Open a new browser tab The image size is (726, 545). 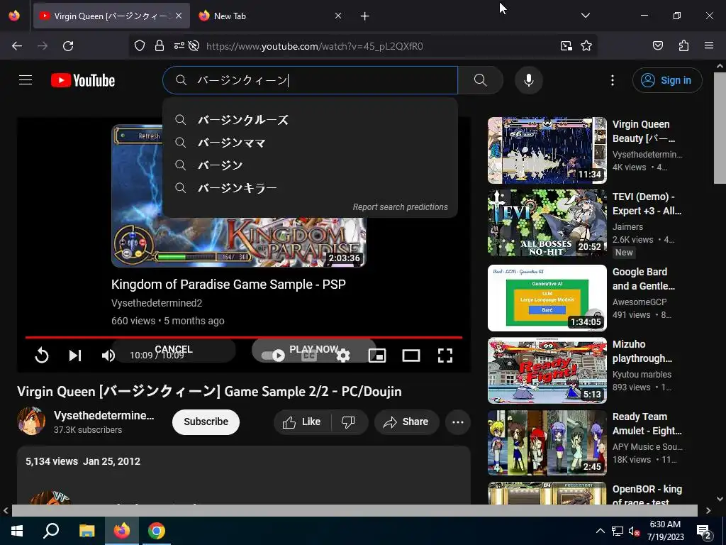point(365,16)
